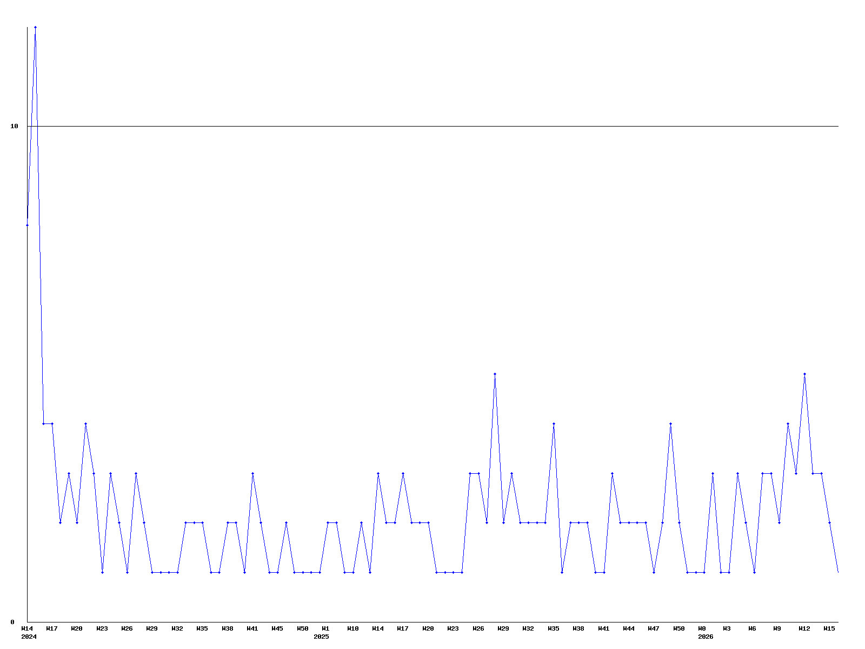This screenshot has height=649, width=865.
Task: Select the "2026" year label
Action: coord(706,637)
